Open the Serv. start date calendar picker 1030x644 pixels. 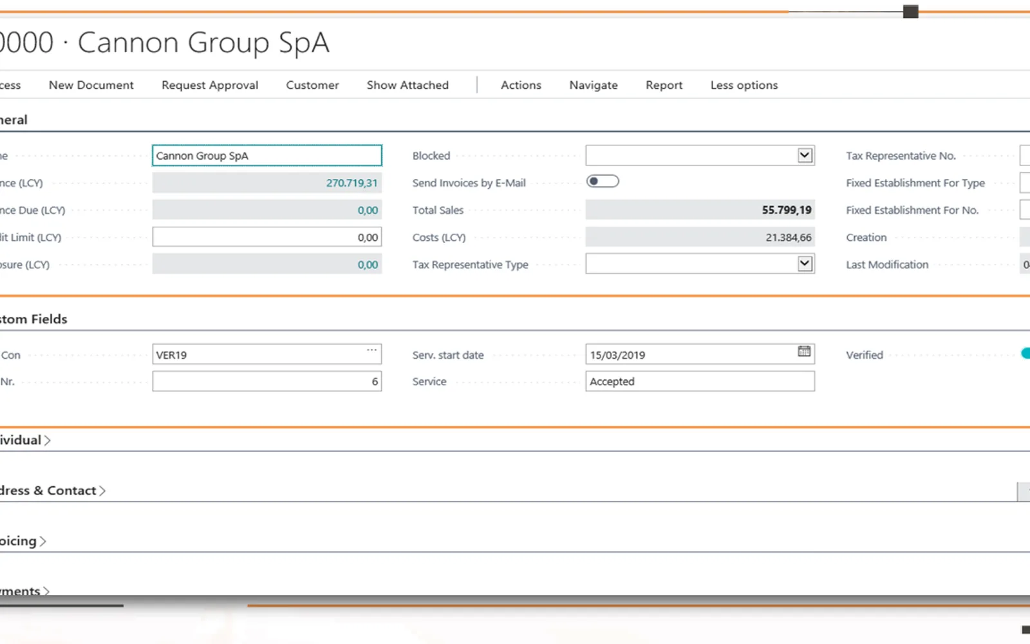804,352
